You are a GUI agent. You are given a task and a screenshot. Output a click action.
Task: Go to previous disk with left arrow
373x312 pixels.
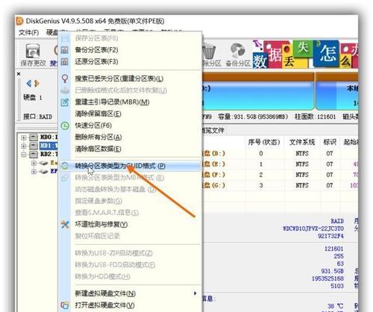[28, 84]
